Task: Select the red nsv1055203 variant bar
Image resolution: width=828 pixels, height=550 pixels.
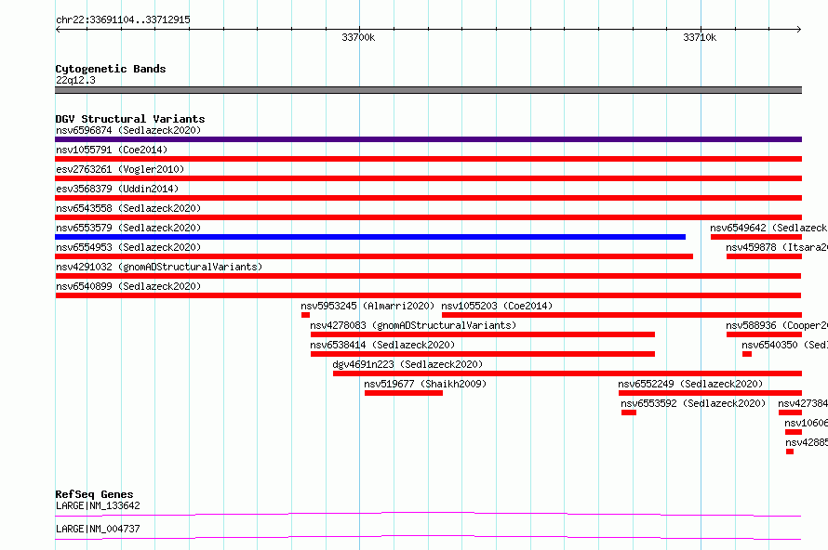Action: pos(622,315)
